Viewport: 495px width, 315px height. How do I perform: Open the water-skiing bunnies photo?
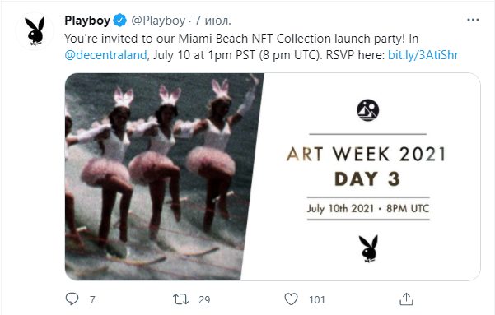tap(164, 177)
